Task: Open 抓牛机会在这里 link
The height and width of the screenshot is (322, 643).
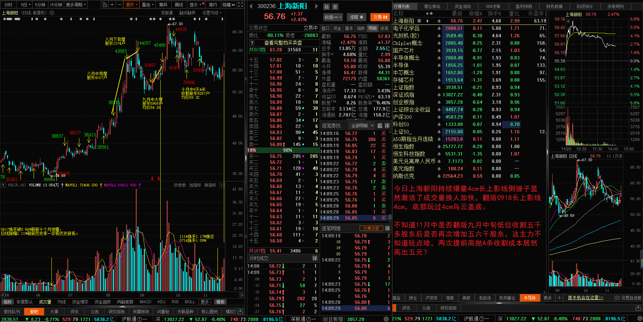Action: (x=585, y=298)
